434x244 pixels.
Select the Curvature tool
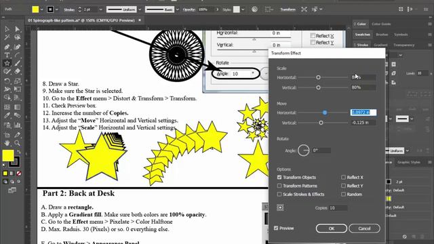[17, 47]
